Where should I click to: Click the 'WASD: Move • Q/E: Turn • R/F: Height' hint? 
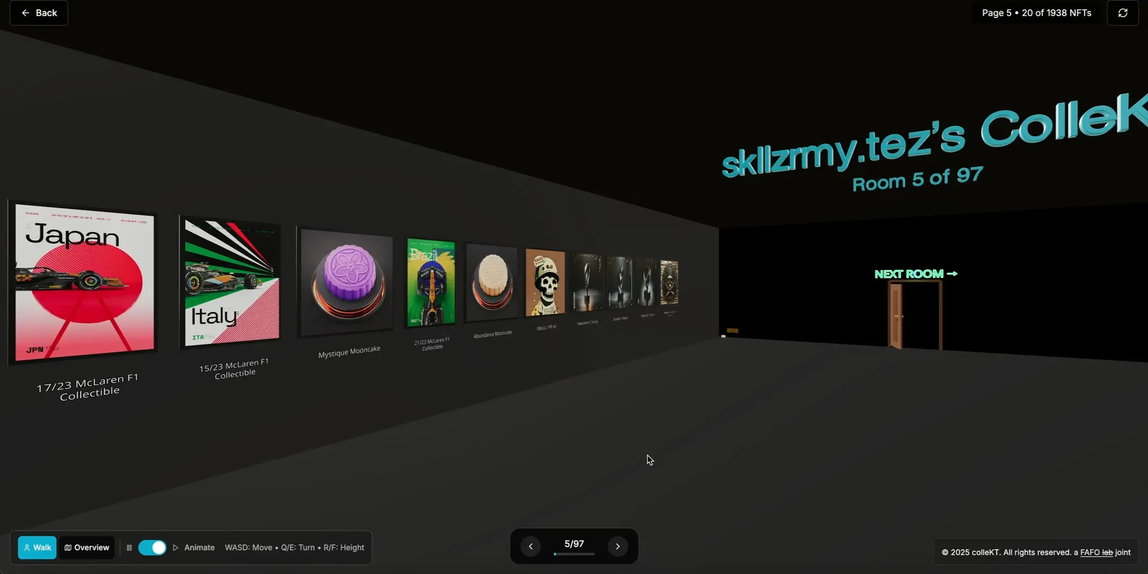pos(294,547)
